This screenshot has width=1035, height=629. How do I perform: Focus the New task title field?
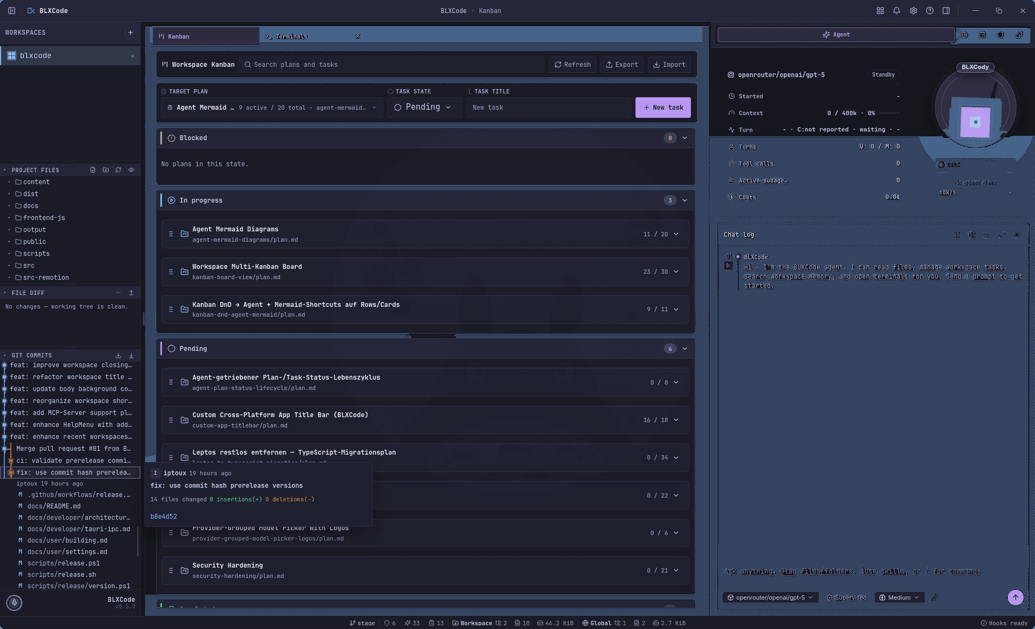click(x=549, y=108)
